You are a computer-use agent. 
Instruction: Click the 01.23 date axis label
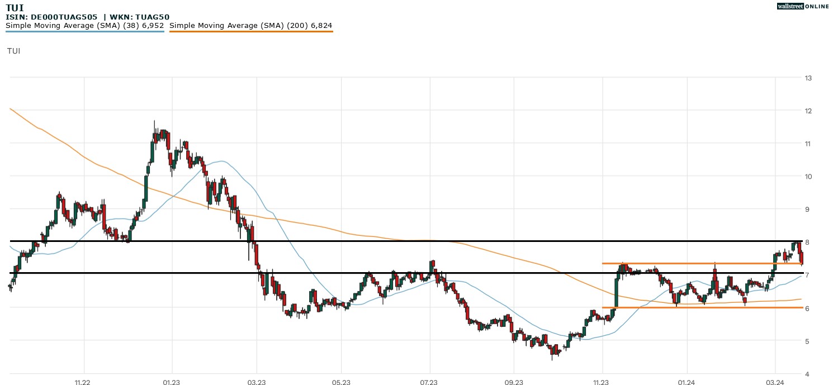(x=171, y=382)
